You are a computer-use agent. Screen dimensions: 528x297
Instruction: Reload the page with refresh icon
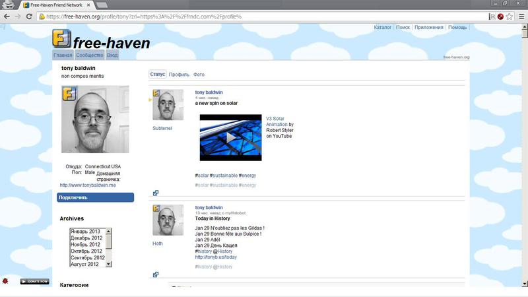[x=29, y=16]
